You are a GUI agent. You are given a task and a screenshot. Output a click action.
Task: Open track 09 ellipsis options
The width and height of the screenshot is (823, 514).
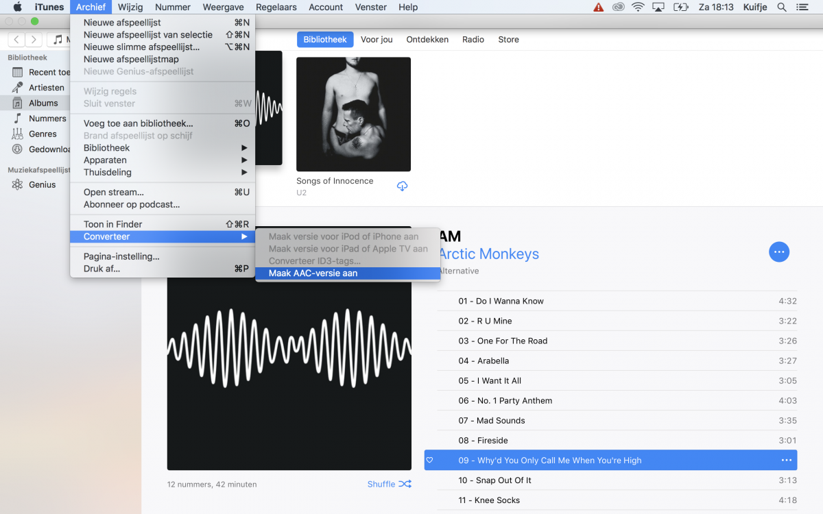(787, 461)
